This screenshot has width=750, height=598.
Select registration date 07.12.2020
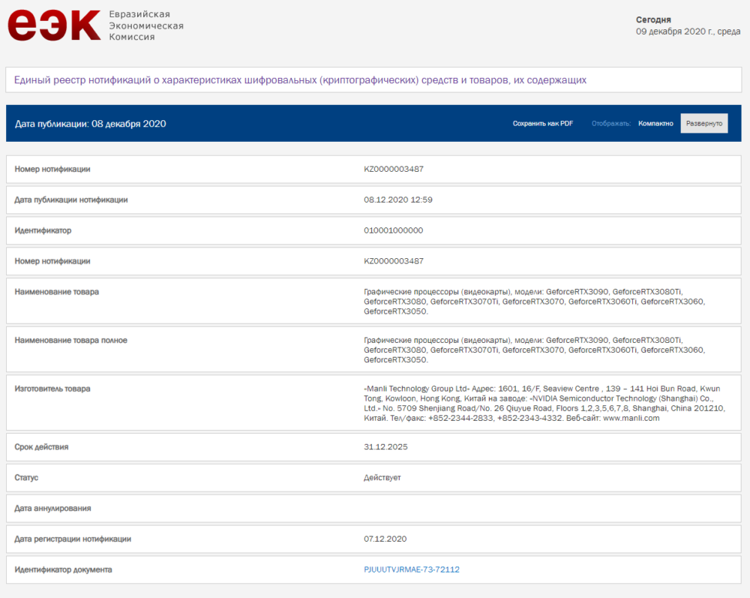click(x=385, y=539)
